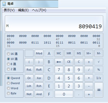Click the number 1 key
Screen dimensions: 108x103
(x=59, y=86)
